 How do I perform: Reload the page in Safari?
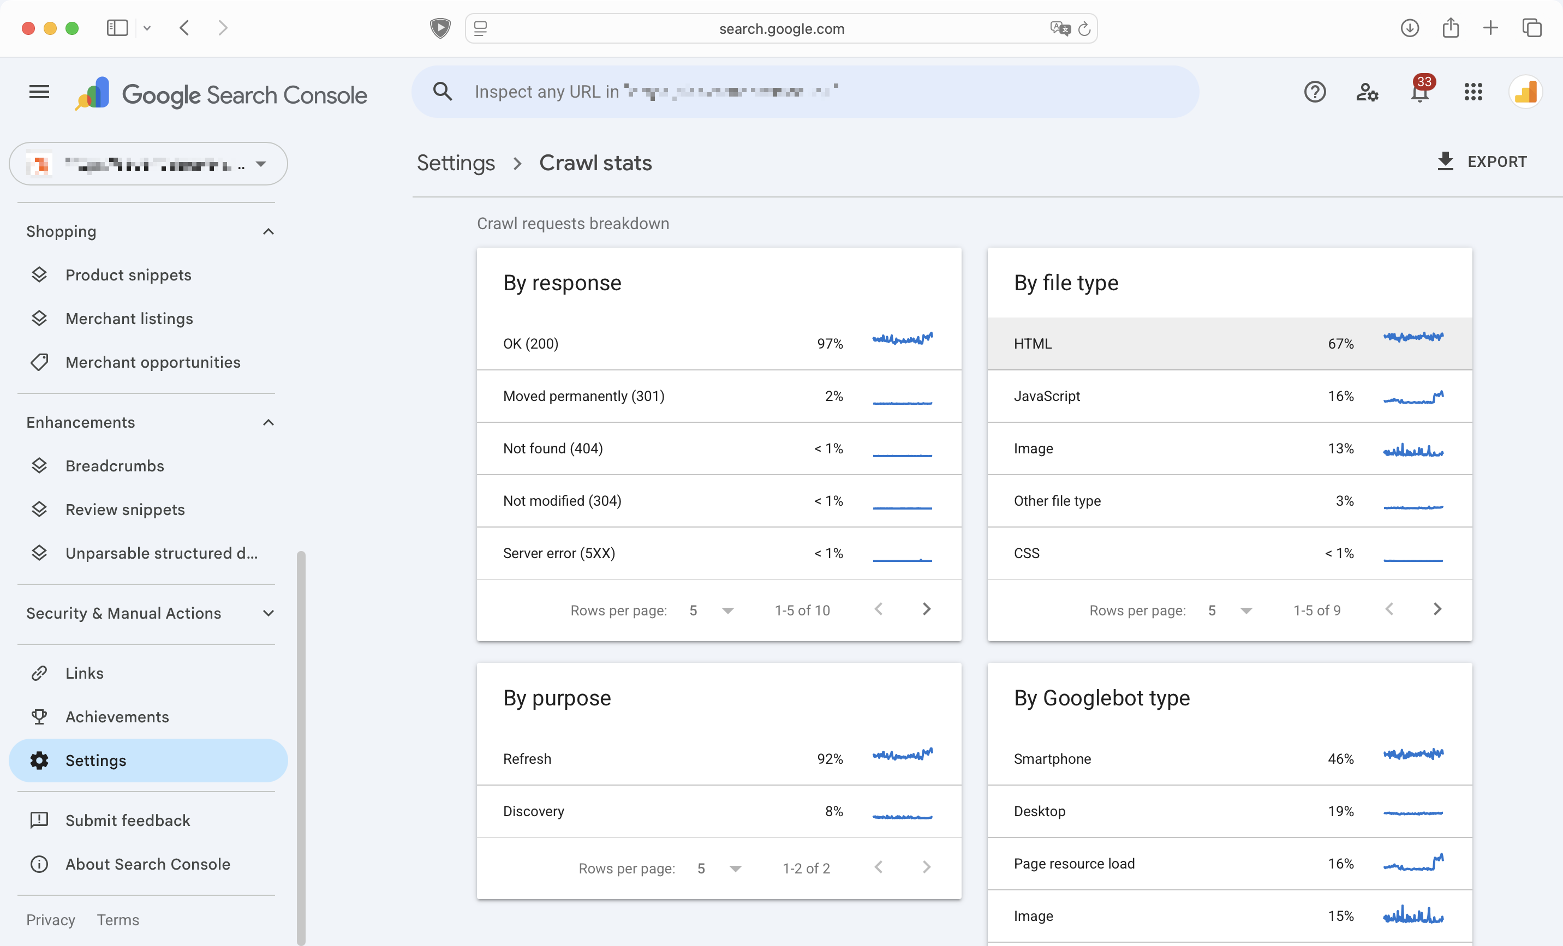(x=1084, y=28)
